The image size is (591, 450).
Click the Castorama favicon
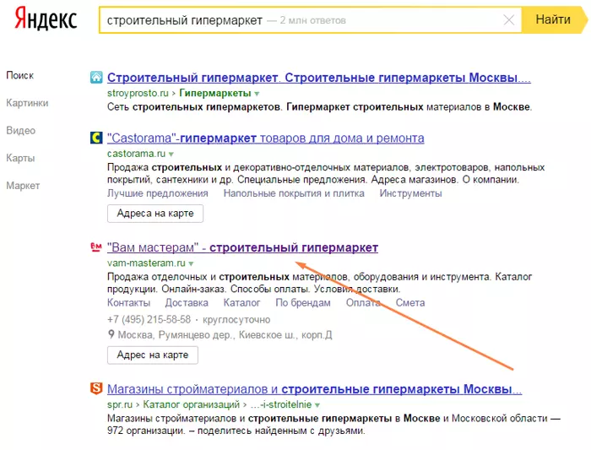(x=96, y=138)
